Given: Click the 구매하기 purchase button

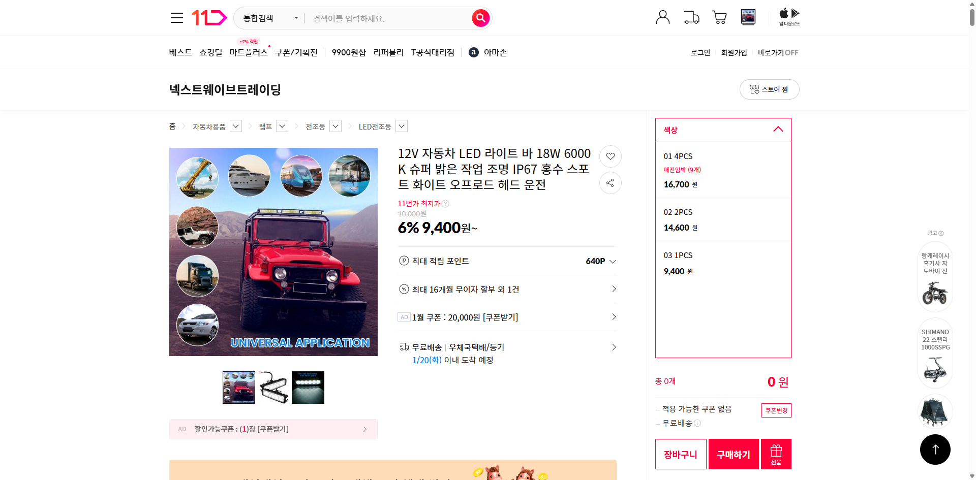Looking at the screenshot, I should pyautogui.click(x=733, y=454).
